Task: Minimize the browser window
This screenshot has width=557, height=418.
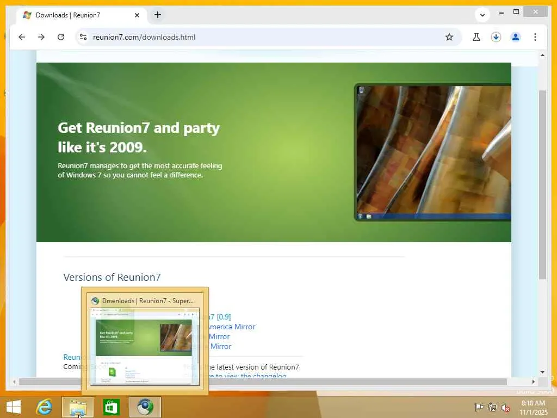Action: point(501,13)
